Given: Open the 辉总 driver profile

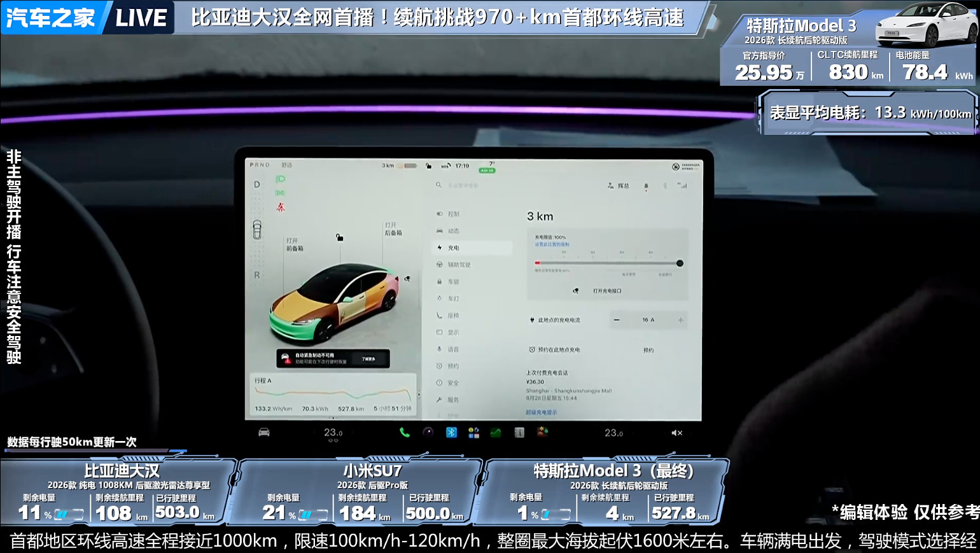Looking at the screenshot, I should pos(618,186).
